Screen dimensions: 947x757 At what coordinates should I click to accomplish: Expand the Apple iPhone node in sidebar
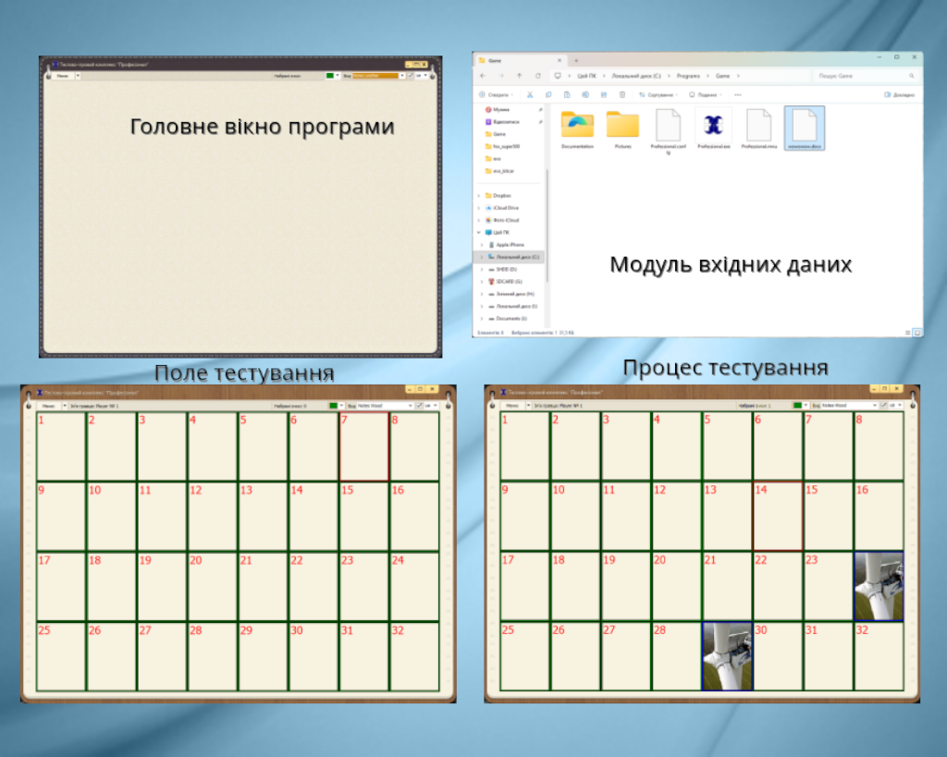482,245
